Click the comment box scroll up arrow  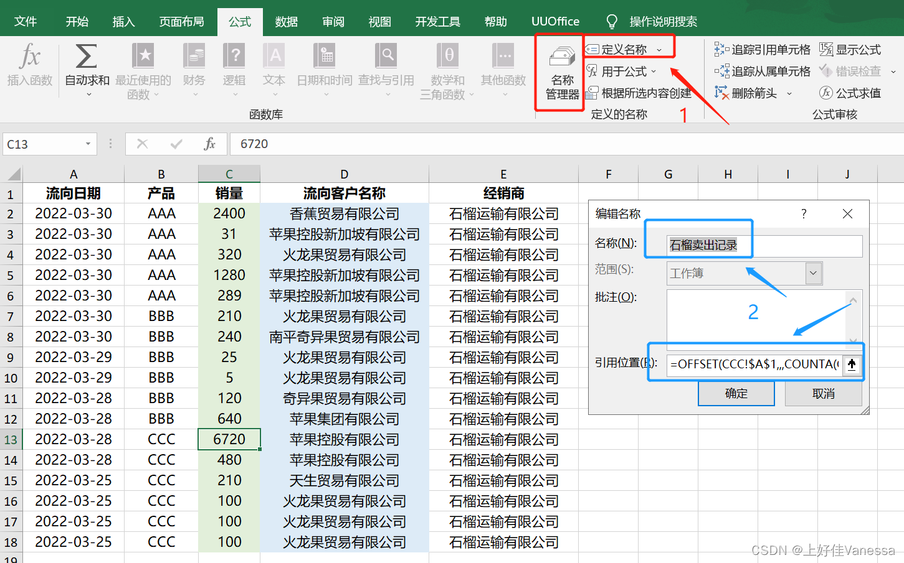[854, 300]
